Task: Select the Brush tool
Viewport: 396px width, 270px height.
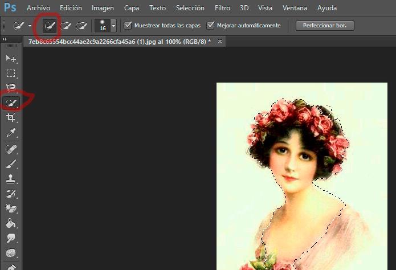Action: coord(11,164)
